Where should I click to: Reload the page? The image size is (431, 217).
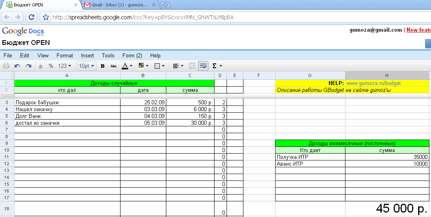pyautogui.click(x=32, y=17)
